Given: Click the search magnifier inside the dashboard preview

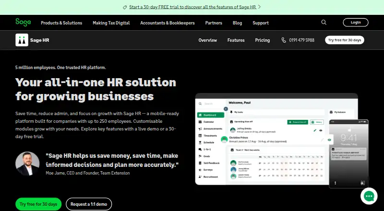Looking at the screenshot, I should pos(200,104).
